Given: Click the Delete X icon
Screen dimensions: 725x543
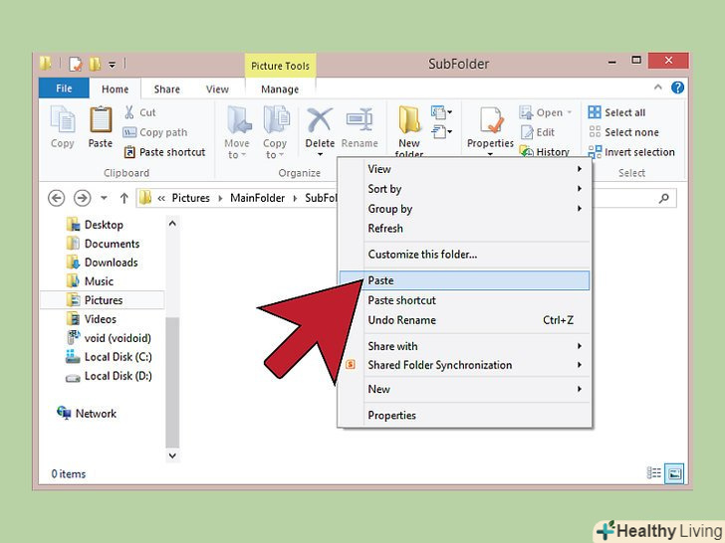Looking at the screenshot, I should 320,119.
